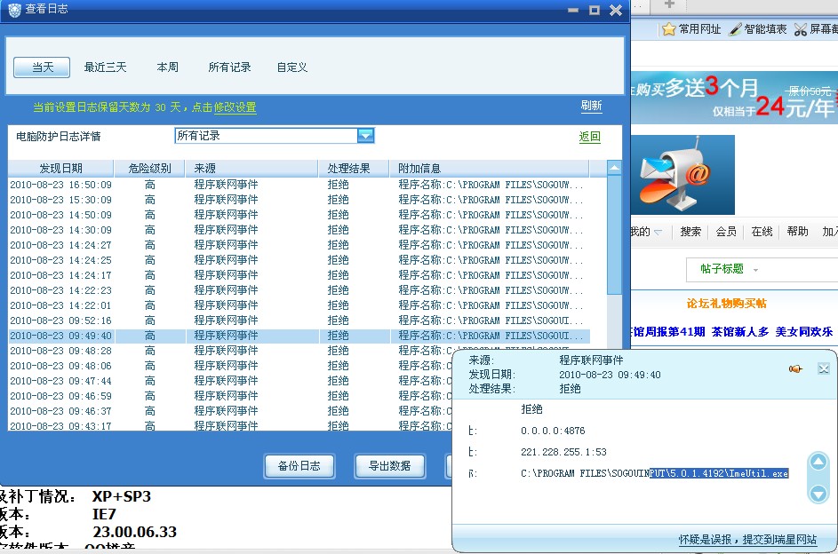Click the 会员 menu in the browser page
Viewport: 838px width, 554px height.
pos(726,232)
